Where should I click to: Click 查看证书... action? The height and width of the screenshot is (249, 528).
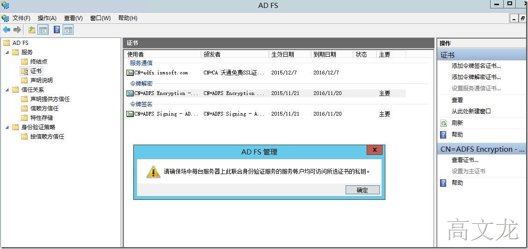(x=465, y=160)
